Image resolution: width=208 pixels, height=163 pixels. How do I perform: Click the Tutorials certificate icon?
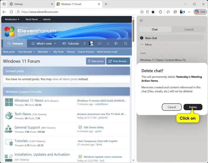9,142
